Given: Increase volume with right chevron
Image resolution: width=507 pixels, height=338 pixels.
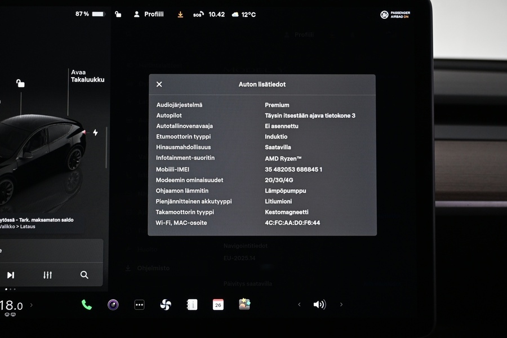Looking at the screenshot, I should point(341,305).
